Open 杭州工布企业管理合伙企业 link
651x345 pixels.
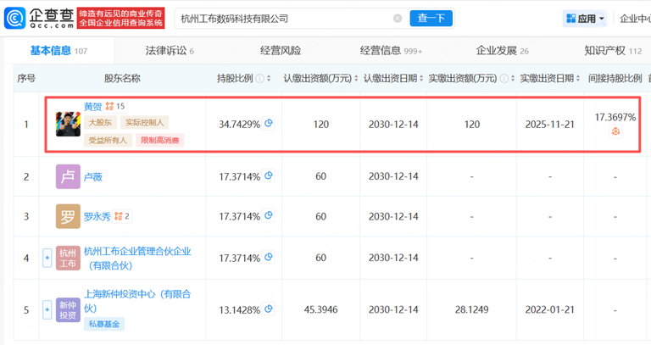[137, 259]
